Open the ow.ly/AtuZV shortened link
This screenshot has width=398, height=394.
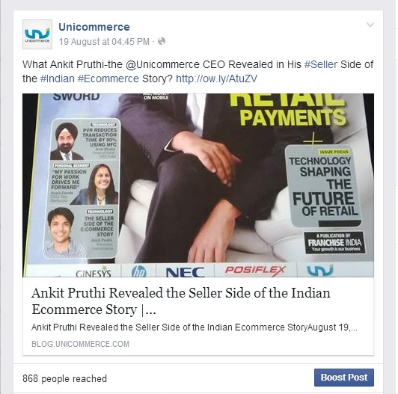click(x=216, y=79)
